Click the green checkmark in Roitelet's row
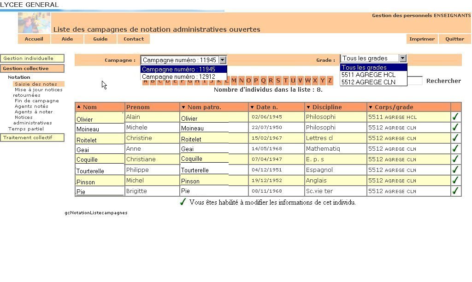The width and height of the screenshot is (472, 282). tap(455, 137)
